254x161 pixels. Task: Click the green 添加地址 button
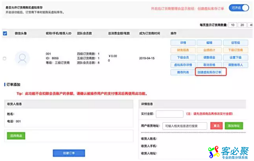[x=234, y=126]
